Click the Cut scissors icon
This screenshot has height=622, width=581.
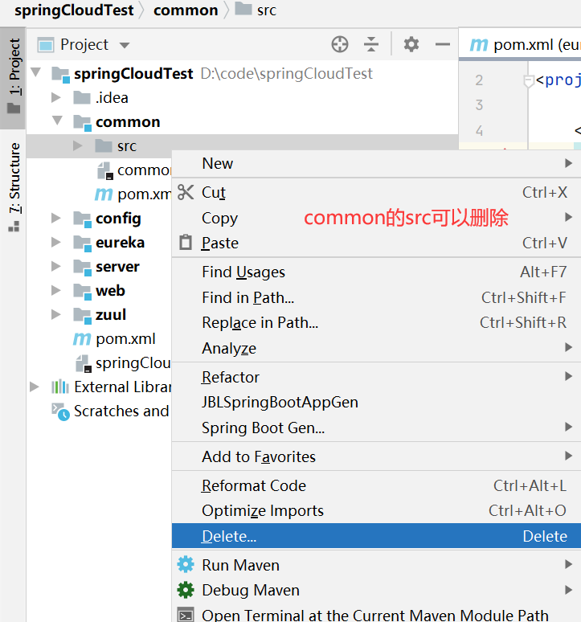click(185, 192)
